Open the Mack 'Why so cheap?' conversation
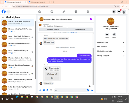 pyautogui.click(x=17, y=81)
